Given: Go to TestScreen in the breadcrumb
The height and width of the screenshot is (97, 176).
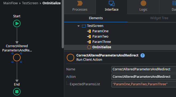Looking at the screenshot, I should (30, 3).
